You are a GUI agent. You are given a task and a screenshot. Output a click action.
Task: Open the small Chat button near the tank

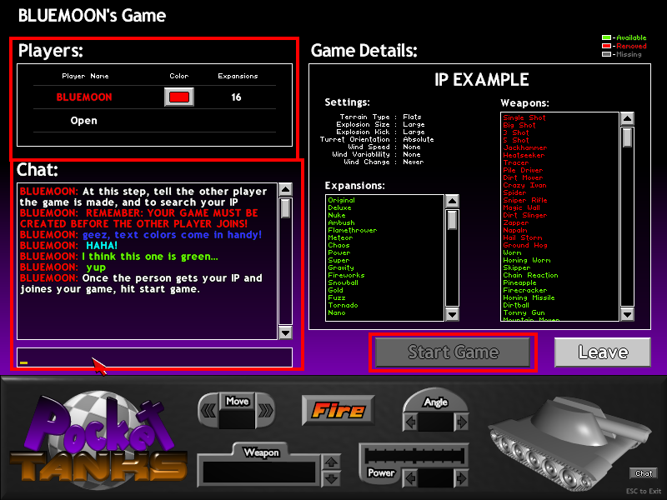click(x=644, y=473)
